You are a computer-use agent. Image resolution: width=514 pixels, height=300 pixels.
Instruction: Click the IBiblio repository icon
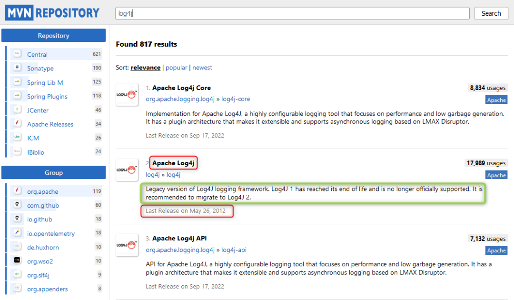18,151
